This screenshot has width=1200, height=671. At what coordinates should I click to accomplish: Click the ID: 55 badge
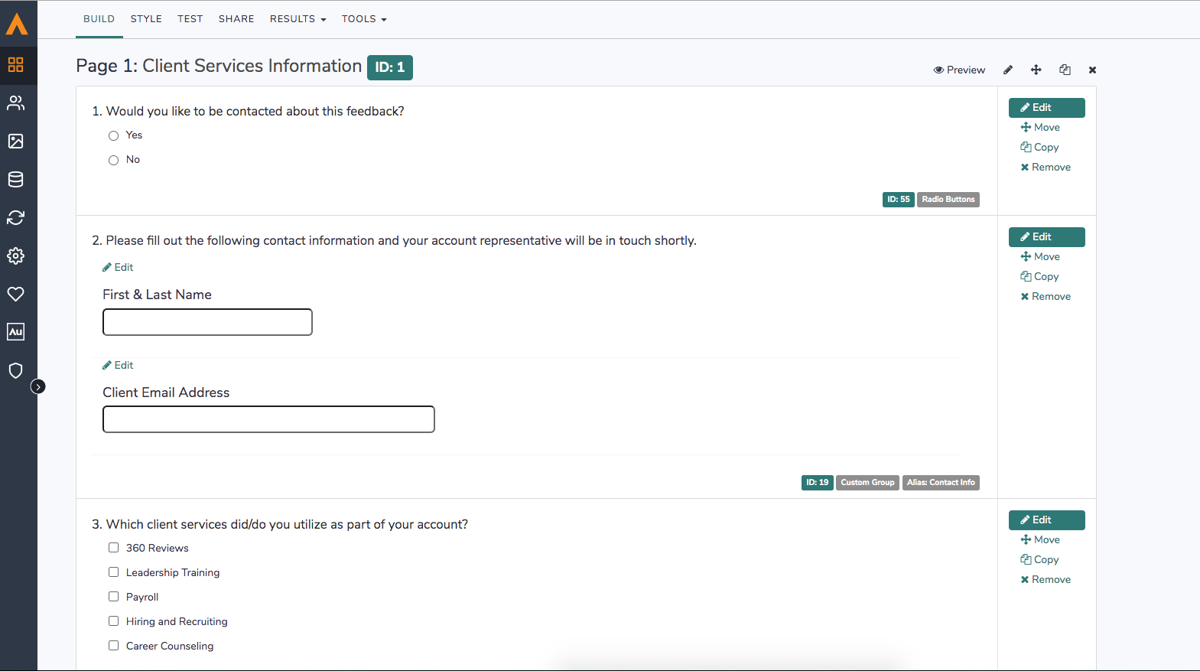(x=899, y=200)
